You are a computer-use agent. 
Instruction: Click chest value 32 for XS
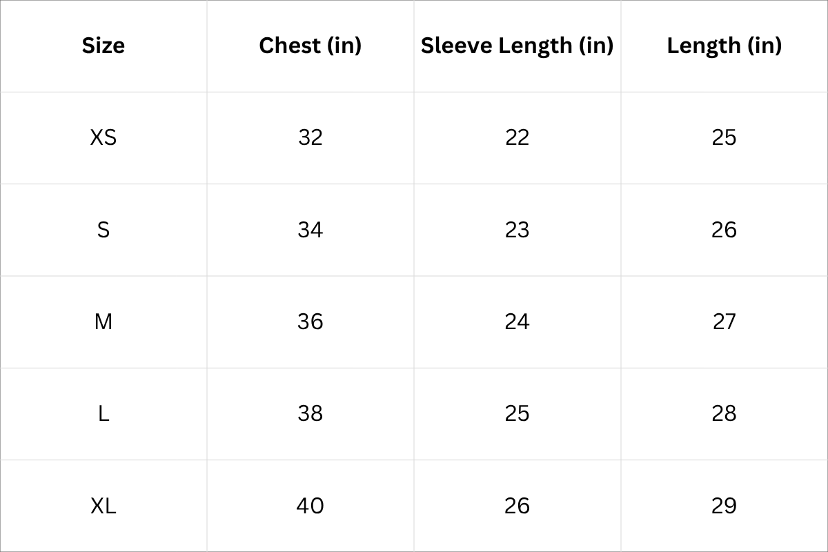[310, 137]
